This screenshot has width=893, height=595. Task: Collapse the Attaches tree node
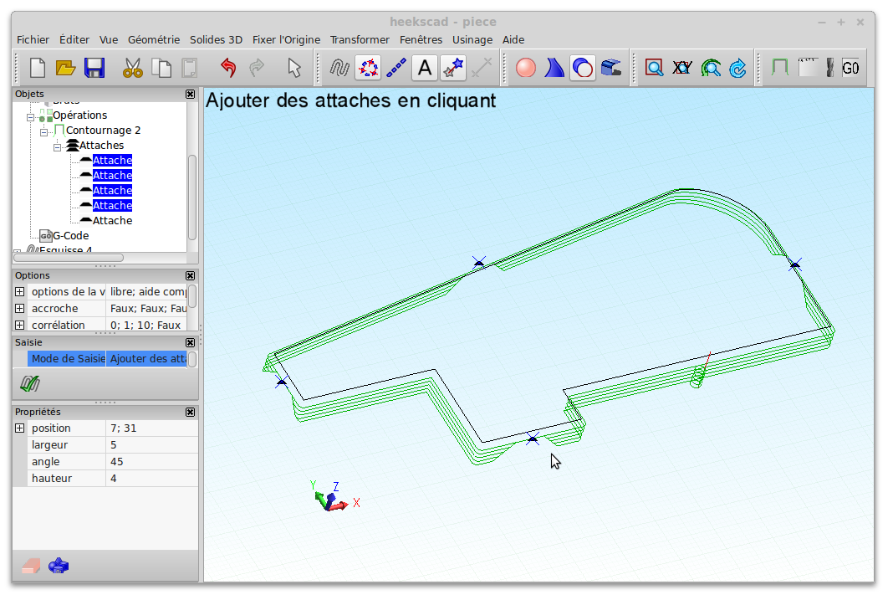point(58,146)
